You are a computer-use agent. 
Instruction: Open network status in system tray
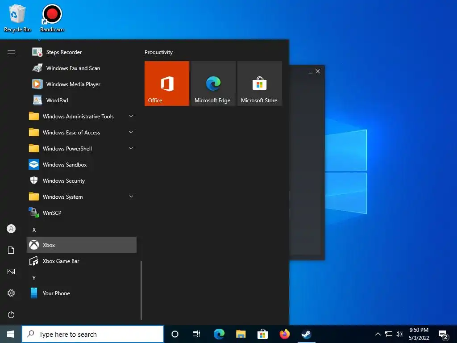[389, 334]
